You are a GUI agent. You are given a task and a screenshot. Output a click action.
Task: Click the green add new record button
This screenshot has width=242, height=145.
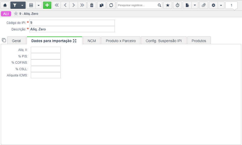click(x=47, y=5)
